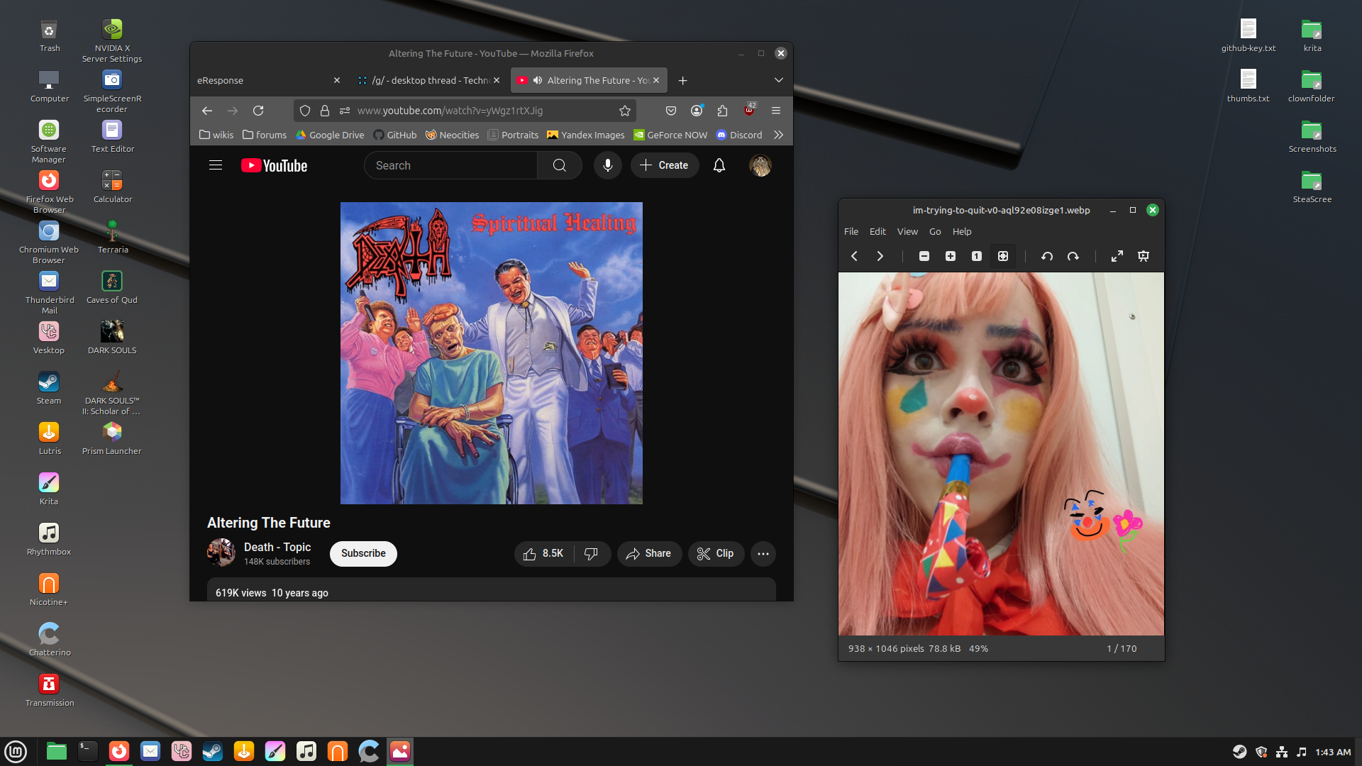Click the uBlock shield badge showing 42
This screenshot has width=1362, height=766.
[x=749, y=110]
